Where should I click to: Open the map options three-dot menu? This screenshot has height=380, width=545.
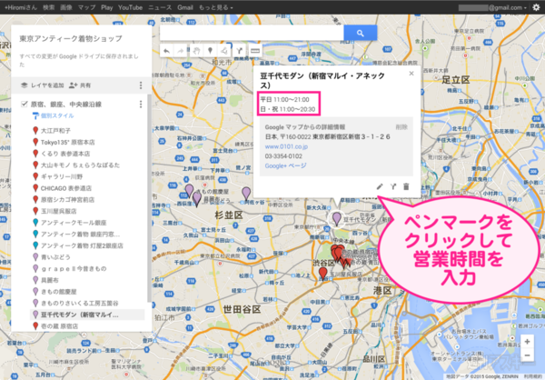[x=141, y=85]
